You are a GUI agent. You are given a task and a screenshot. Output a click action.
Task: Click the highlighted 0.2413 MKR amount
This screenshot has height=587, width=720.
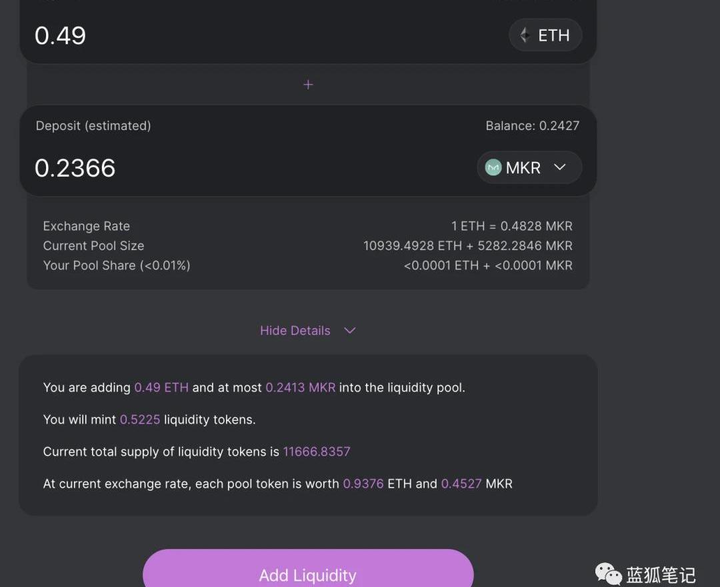click(300, 388)
